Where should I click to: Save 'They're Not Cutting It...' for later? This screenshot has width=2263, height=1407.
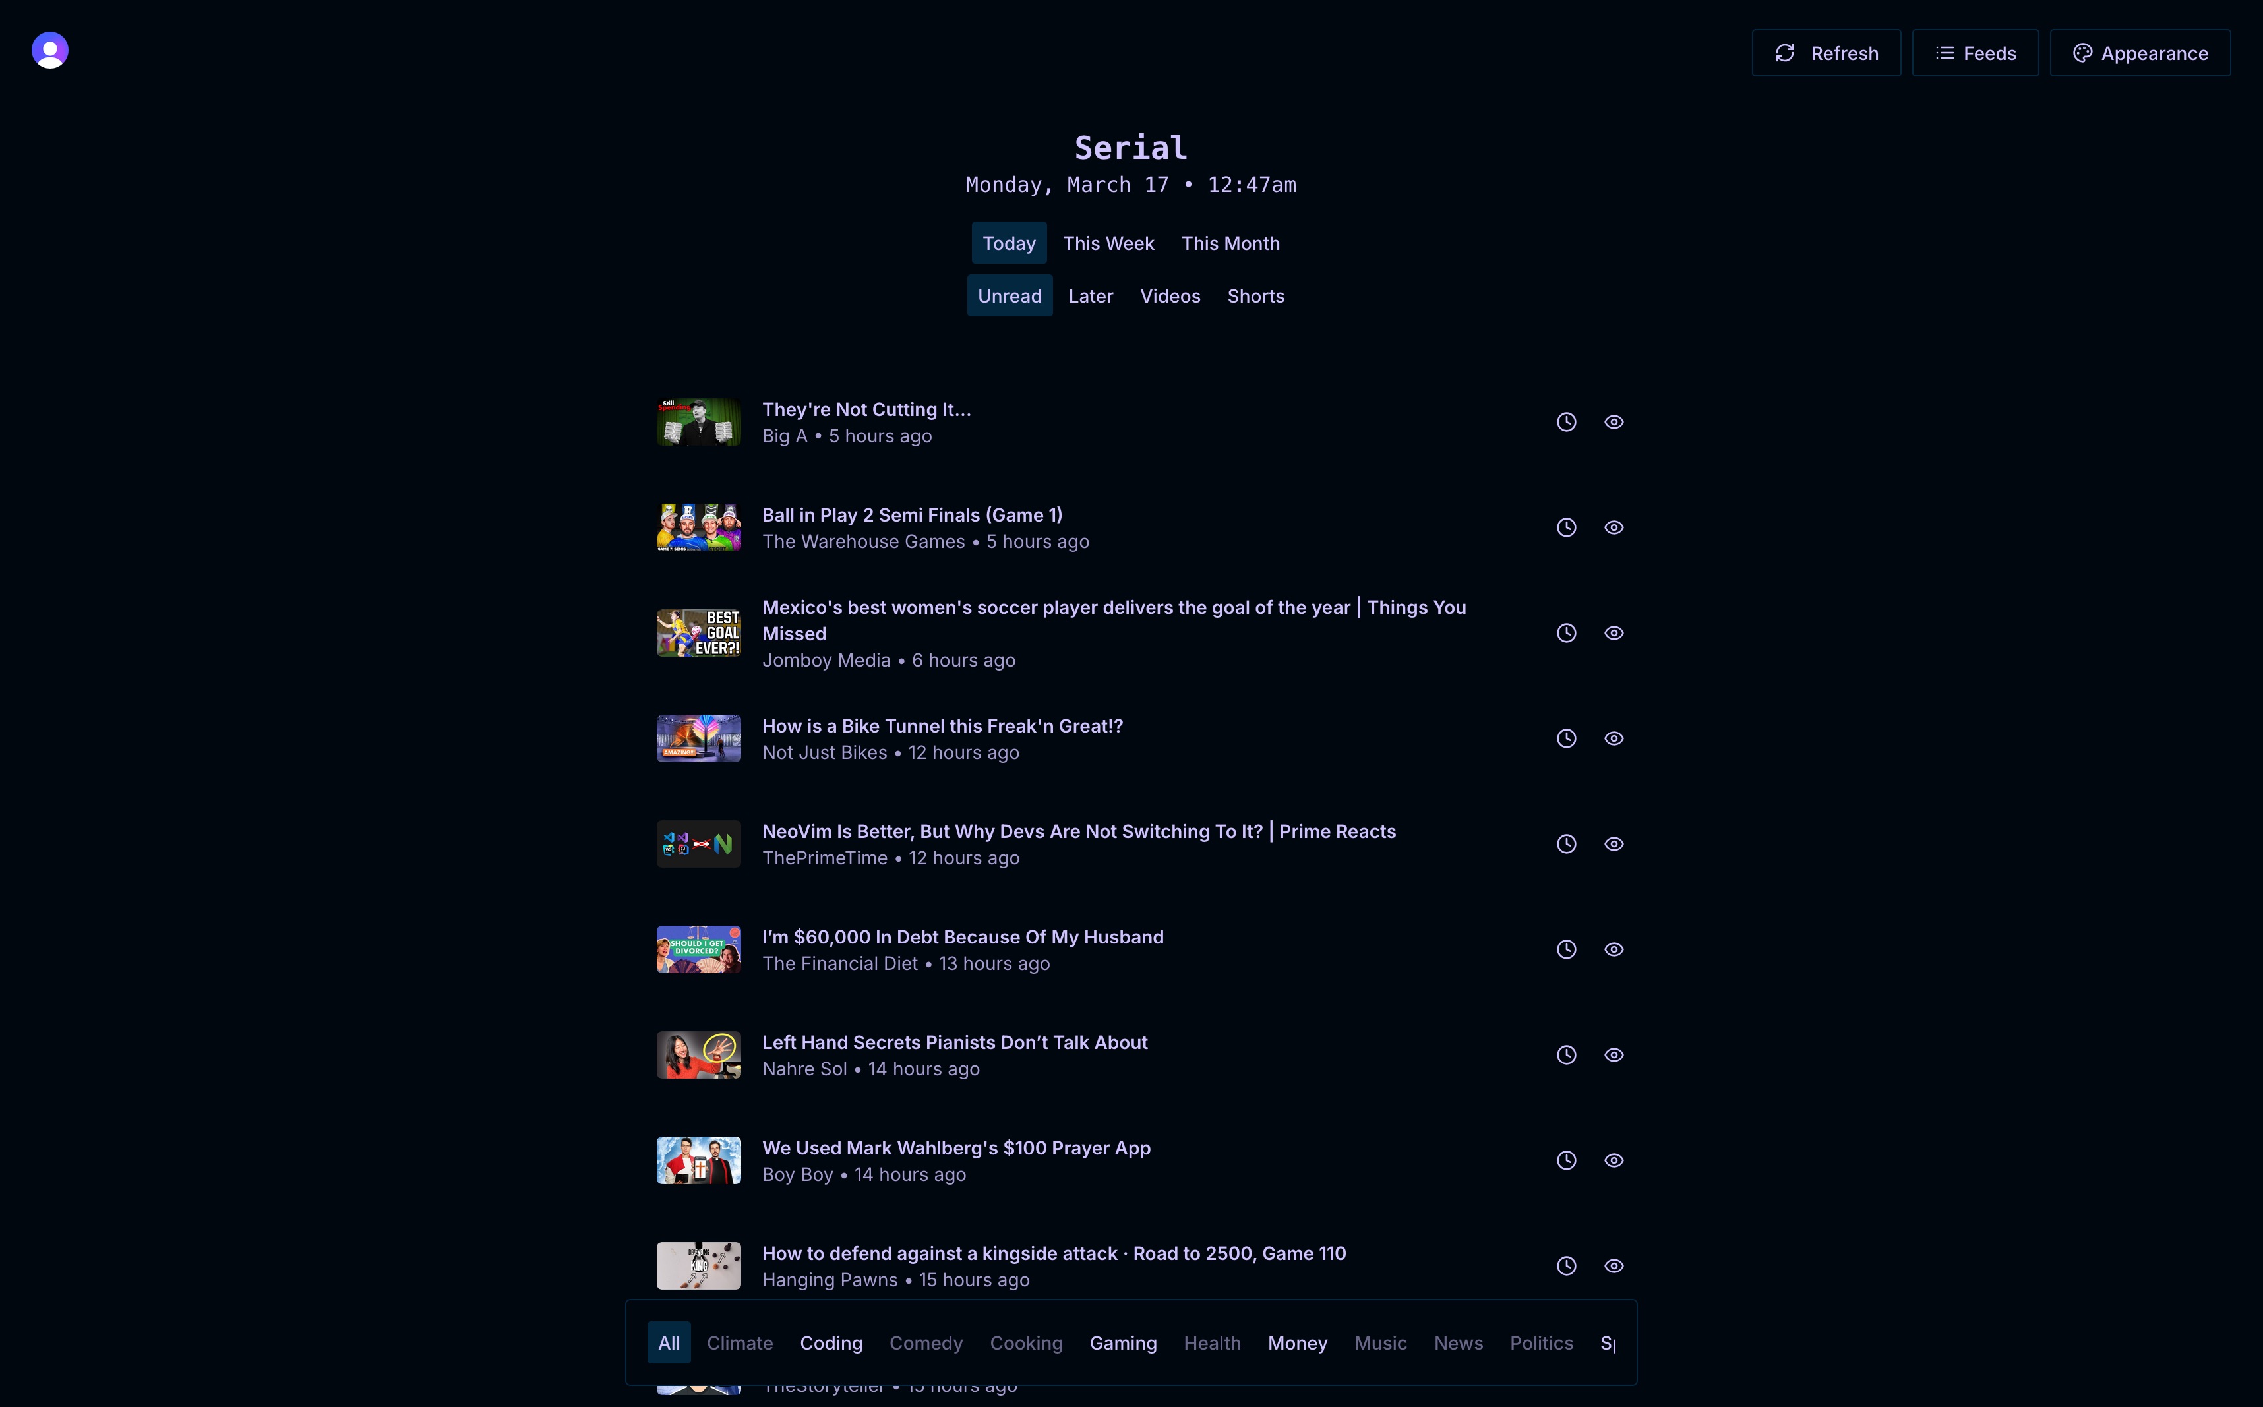(1566, 423)
